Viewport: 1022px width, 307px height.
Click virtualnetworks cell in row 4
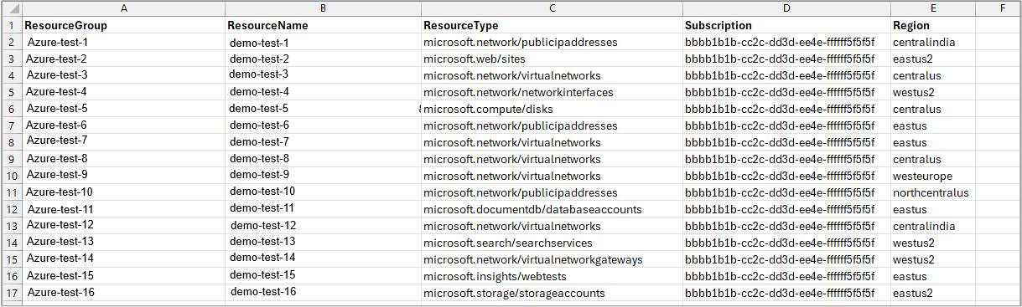tap(553, 75)
